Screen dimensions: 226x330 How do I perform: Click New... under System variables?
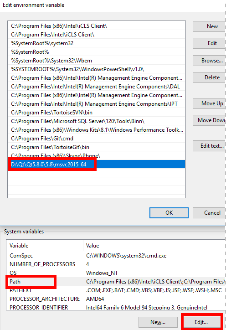(x=158, y=322)
